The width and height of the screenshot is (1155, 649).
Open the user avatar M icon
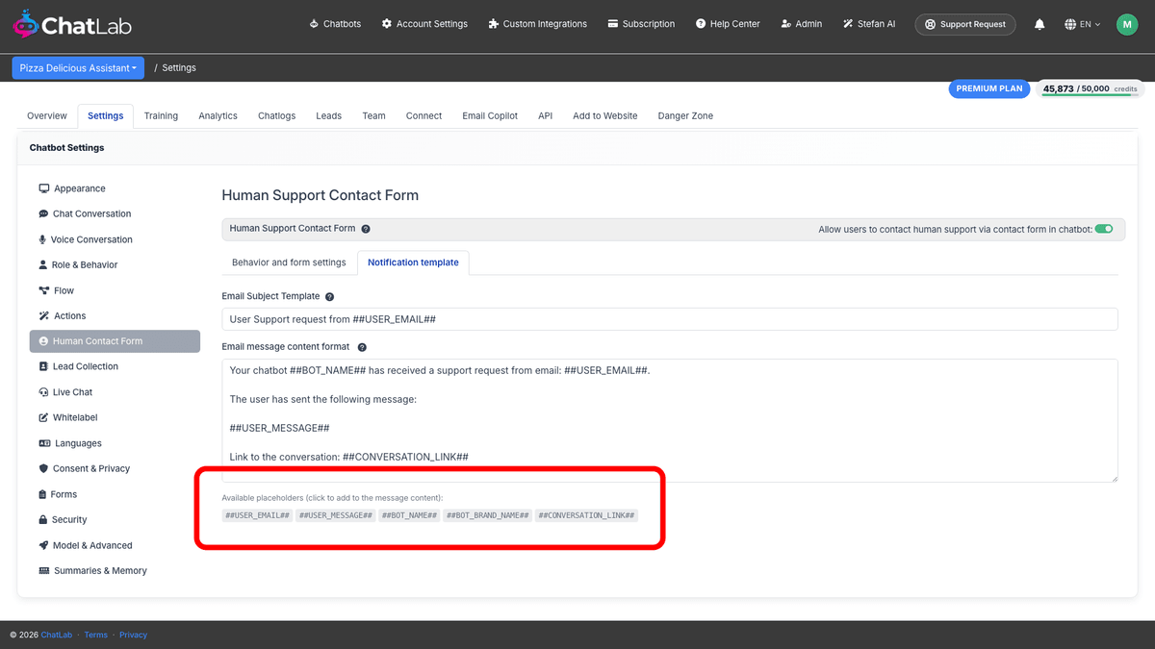[1127, 24]
